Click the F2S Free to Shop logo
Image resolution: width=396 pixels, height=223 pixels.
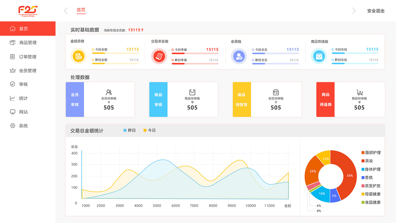(x=28, y=11)
